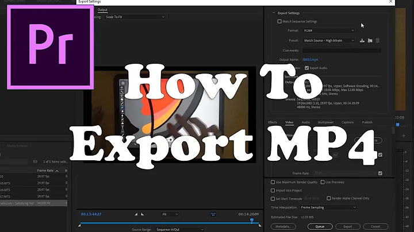Collapse the Export Settings section chevron

pos(274,13)
